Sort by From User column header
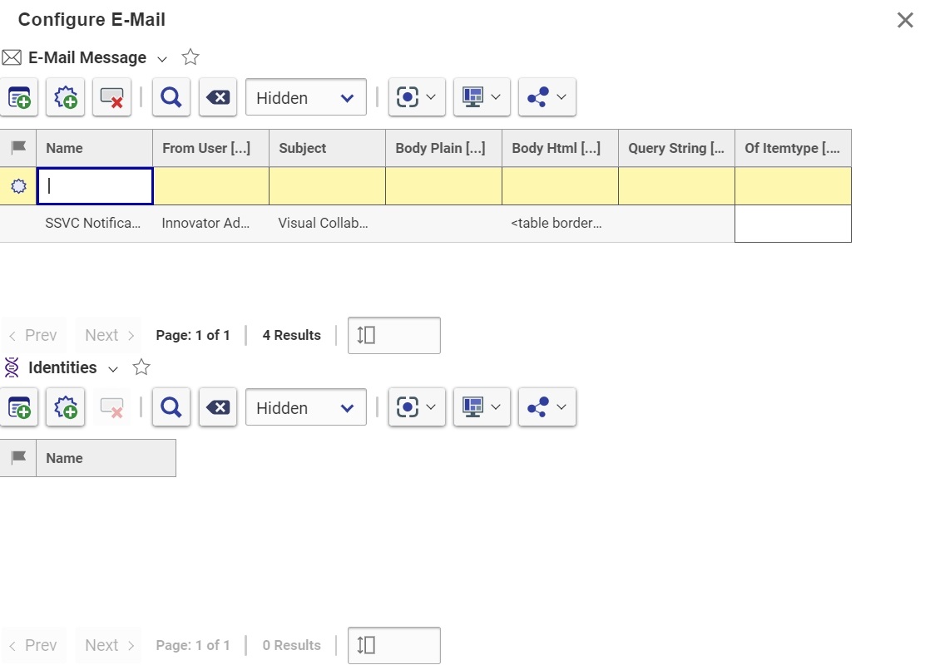The width and height of the screenshot is (925, 665). point(210,148)
